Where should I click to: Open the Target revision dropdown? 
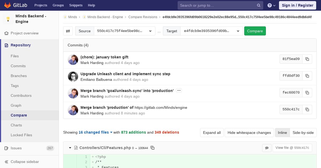tap(212, 31)
